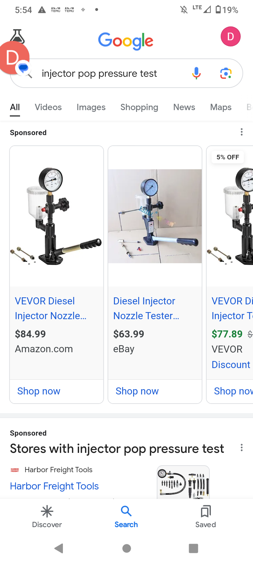Tap the Android back navigation triangle

click(59, 548)
